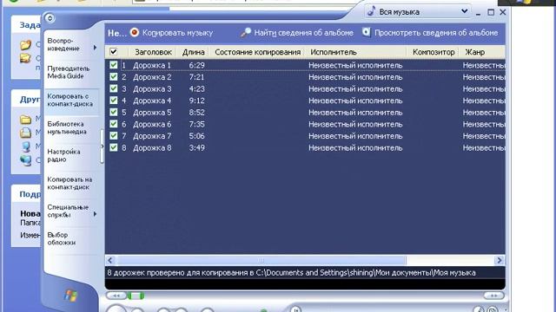Click the yellow folder icon in Другие места
The height and width of the screenshot is (312, 556).
[25, 120]
